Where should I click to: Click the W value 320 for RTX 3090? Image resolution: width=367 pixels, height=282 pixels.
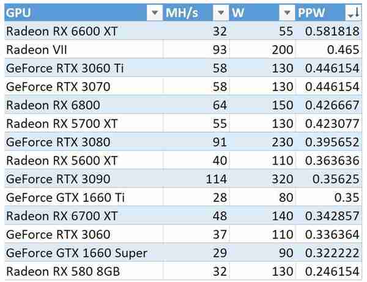[283, 179]
